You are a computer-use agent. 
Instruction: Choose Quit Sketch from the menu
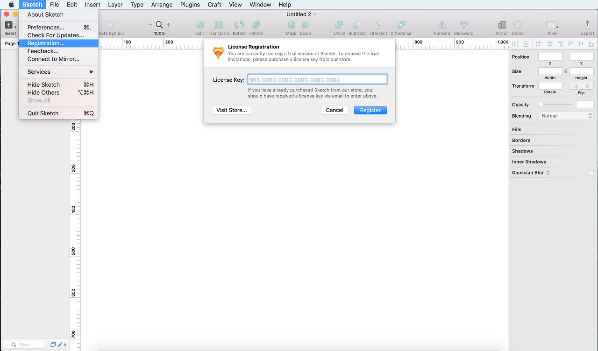coord(58,113)
